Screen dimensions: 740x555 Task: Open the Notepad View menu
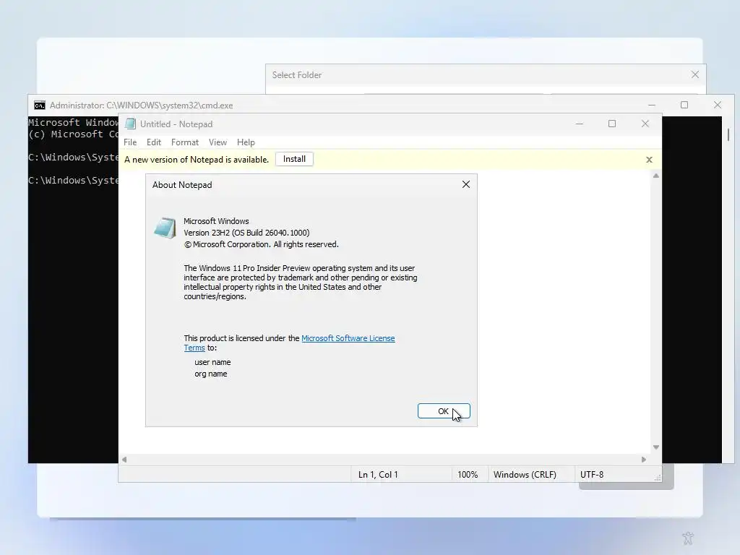tap(218, 142)
